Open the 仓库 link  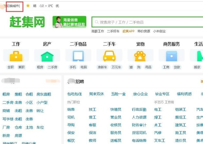(x=19, y=127)
